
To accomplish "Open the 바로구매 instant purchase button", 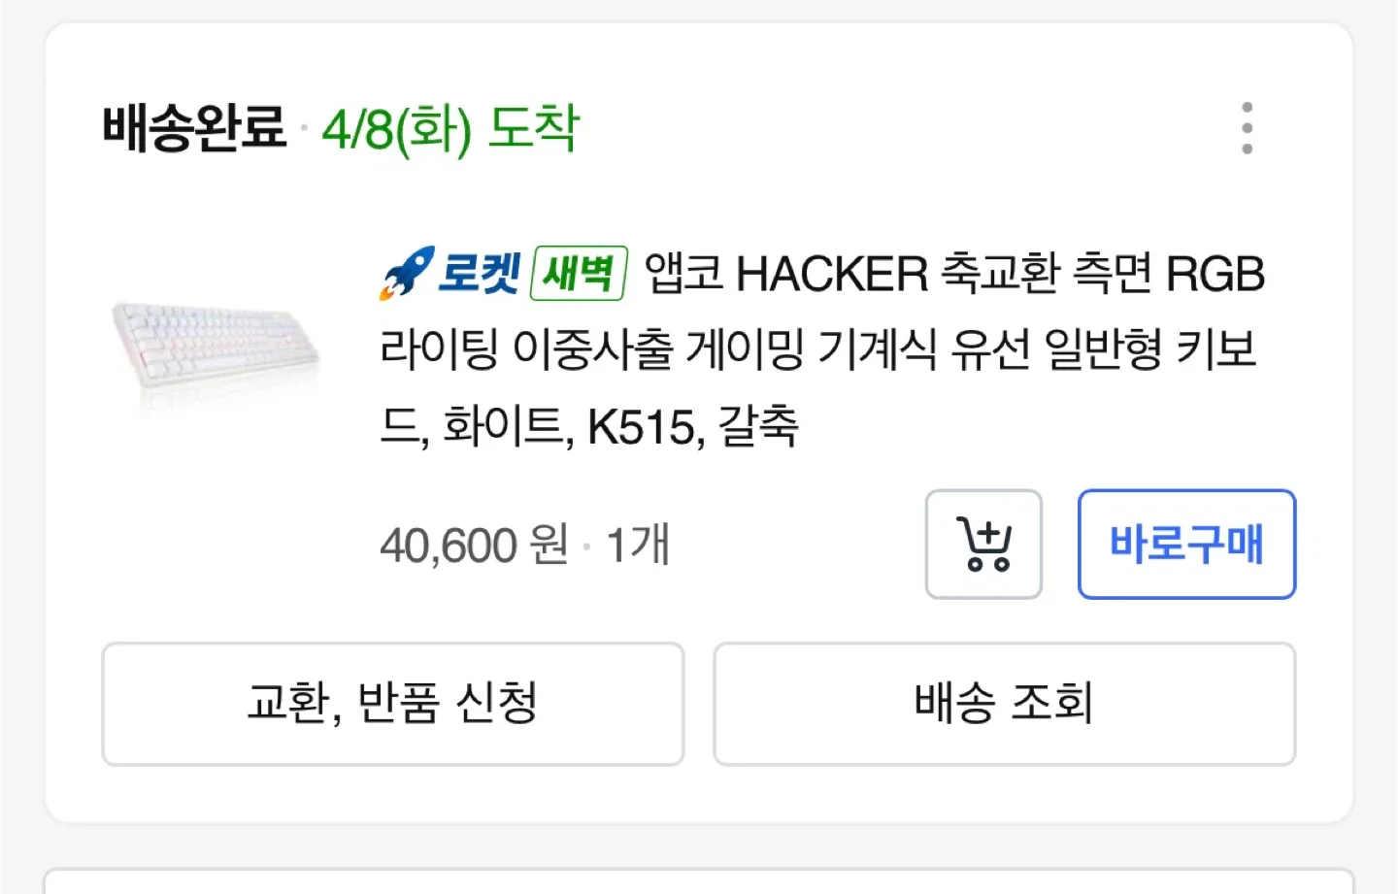I will pos(1186,545).
